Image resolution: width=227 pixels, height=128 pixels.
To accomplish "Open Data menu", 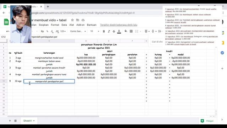I will (64, 25).
